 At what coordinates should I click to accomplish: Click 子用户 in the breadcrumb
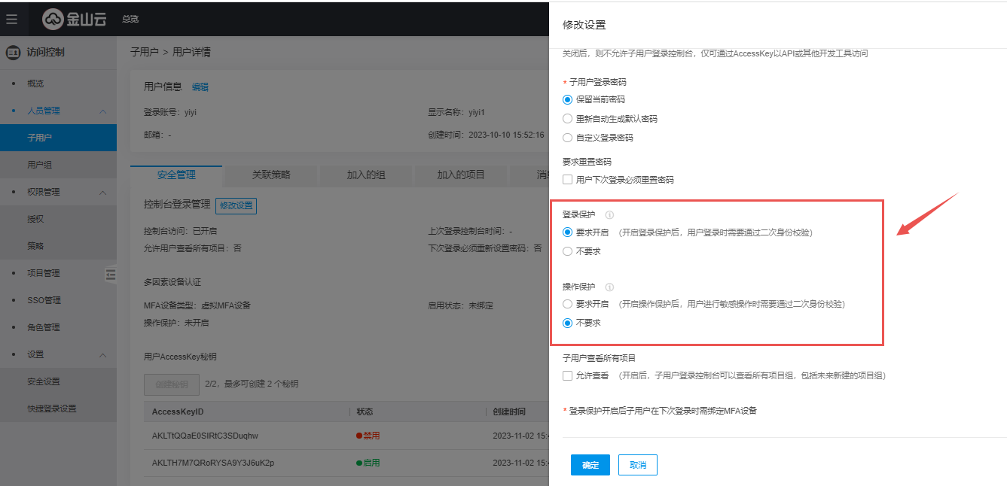click(x=144, y=52)
